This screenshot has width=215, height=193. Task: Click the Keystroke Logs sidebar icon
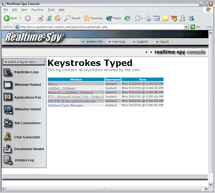point(8,72)
